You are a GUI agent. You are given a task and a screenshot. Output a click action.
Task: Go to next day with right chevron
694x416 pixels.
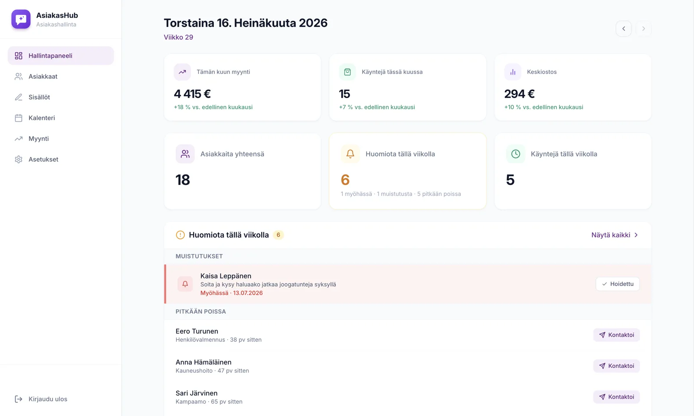(x=644, y=29)
